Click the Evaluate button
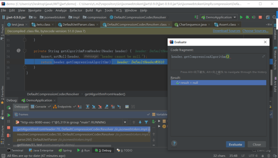278x158 pixels. pyautogui.click(x=235, y=144)
